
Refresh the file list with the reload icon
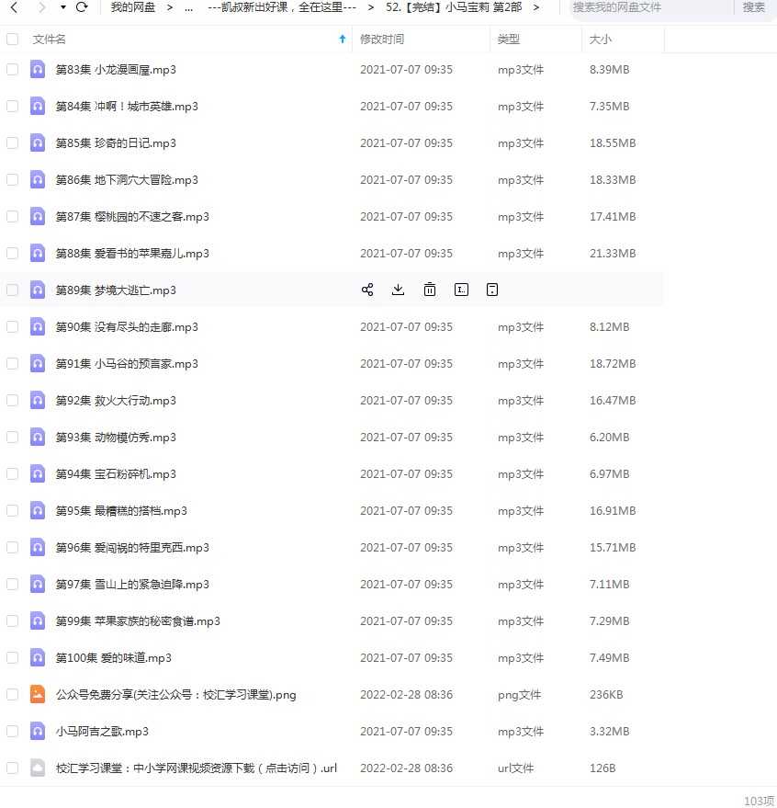point(83,8)
